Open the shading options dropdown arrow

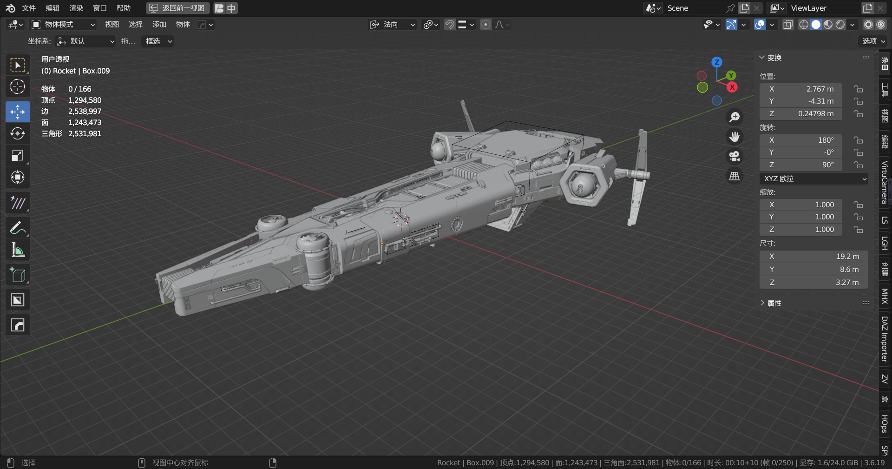click(x=852, y=25)
